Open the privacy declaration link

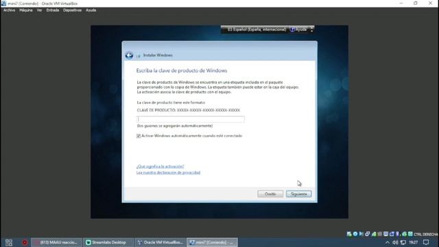(x=168, y=172)
